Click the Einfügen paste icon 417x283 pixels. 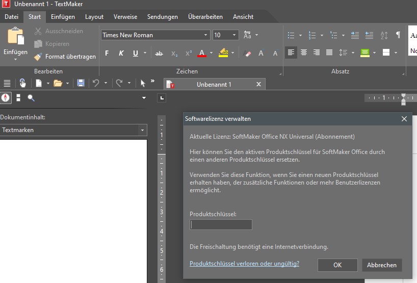[16, 36]
